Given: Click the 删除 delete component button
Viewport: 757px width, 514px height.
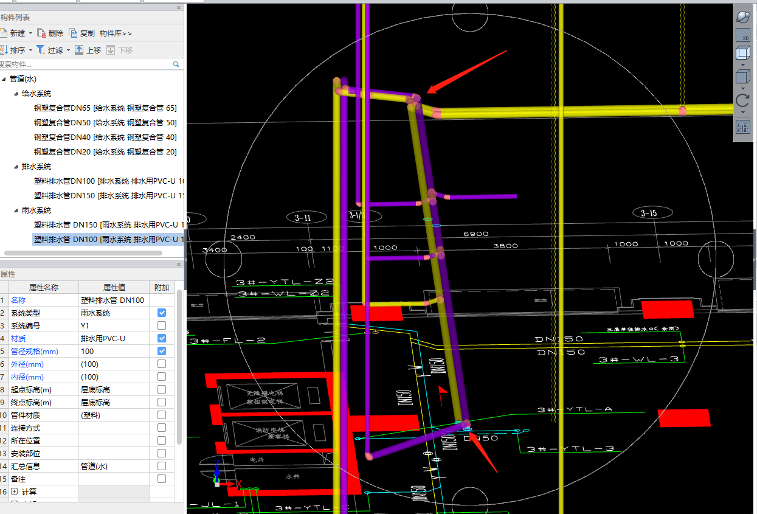Looking at the screenshot, I should coord(50,33).
